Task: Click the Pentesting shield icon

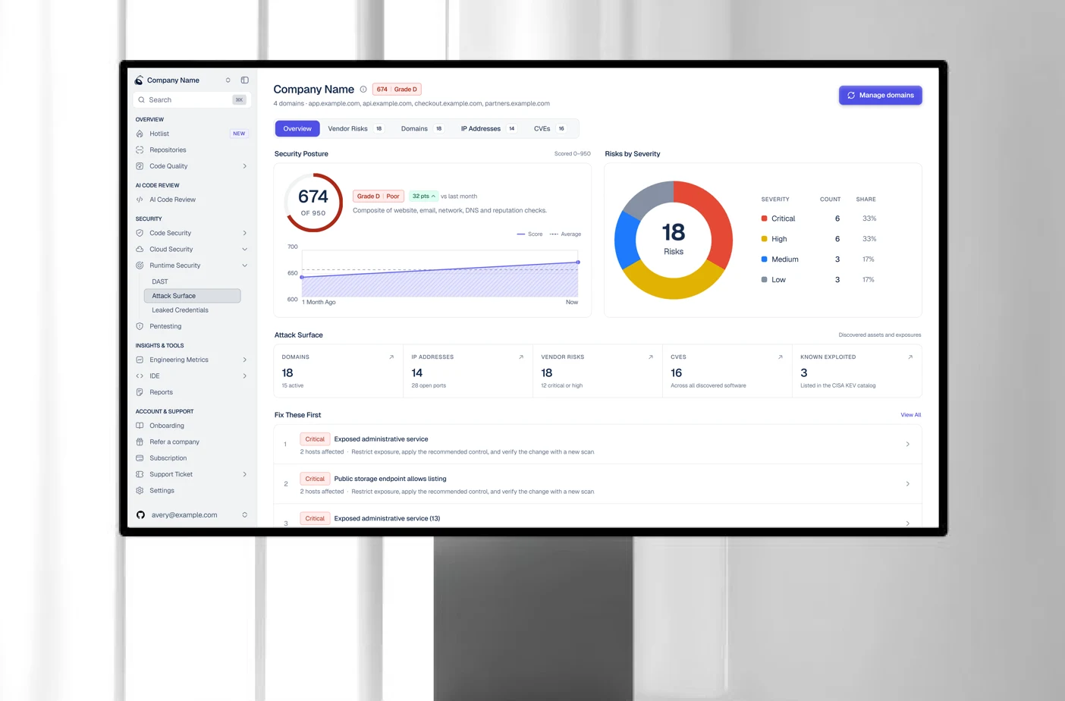Action: click(140, 326)
